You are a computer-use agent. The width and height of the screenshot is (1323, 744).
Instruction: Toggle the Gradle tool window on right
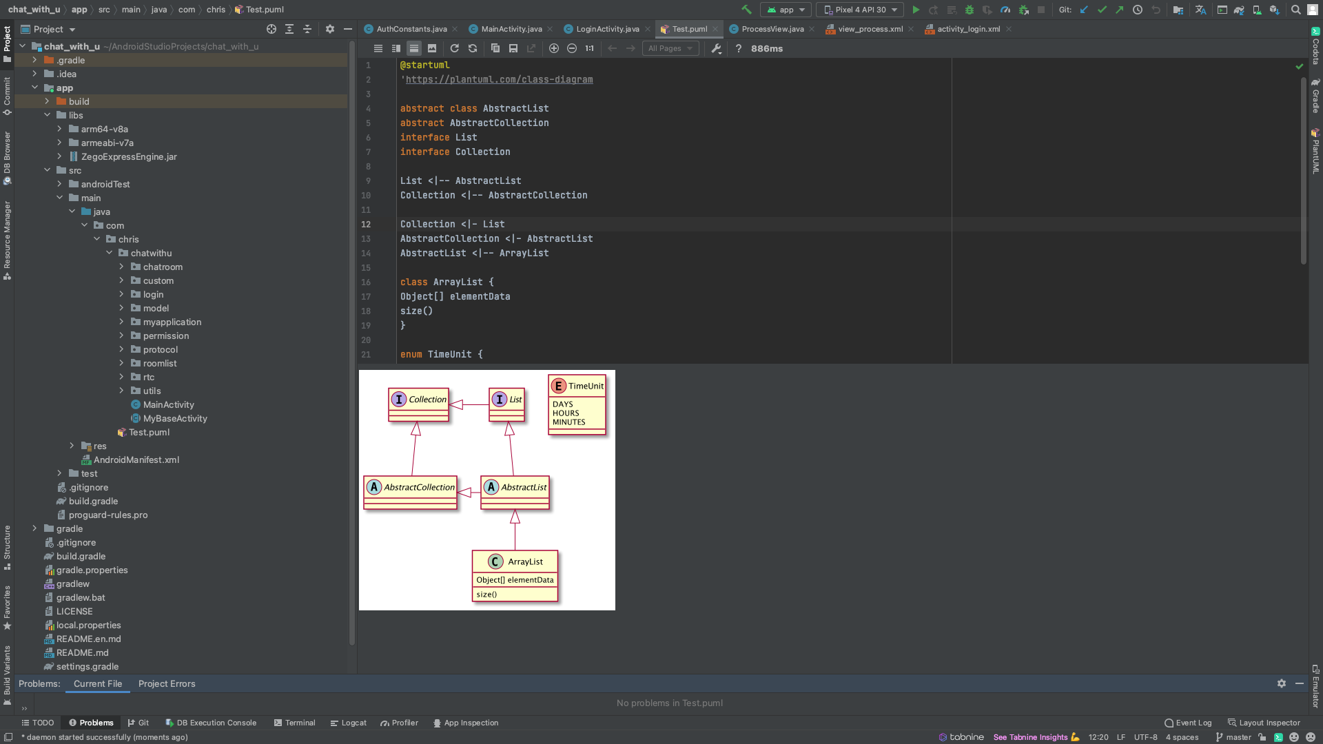point(1315,96)
